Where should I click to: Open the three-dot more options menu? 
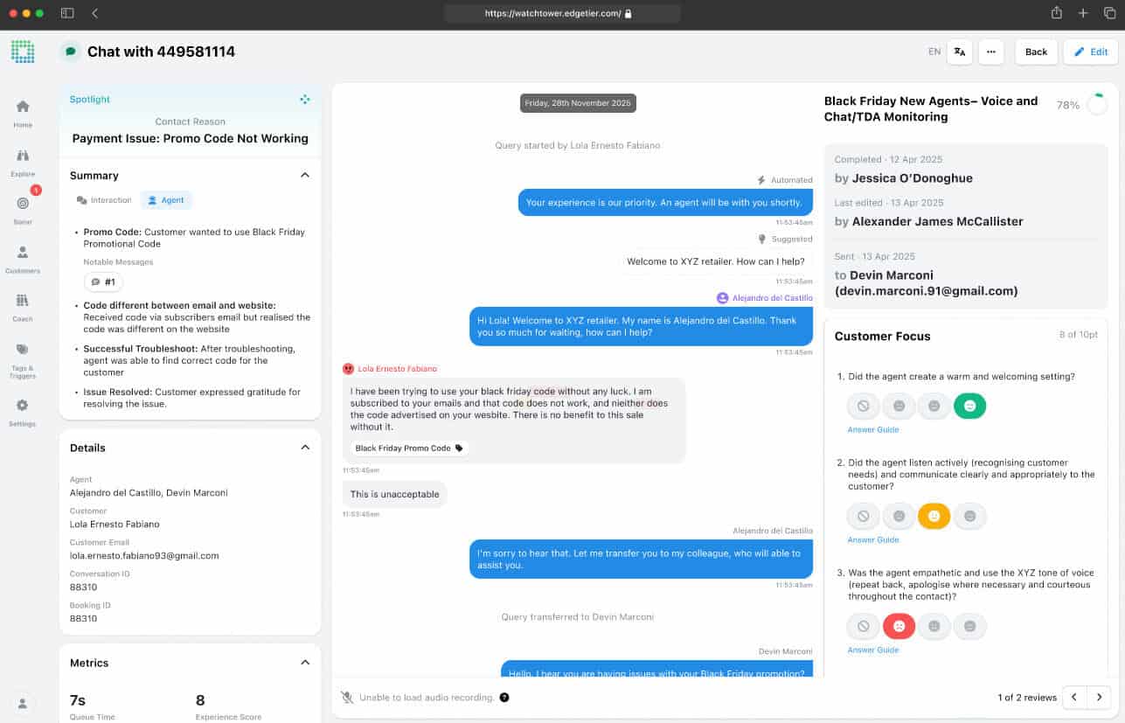[x=990, y=52]
